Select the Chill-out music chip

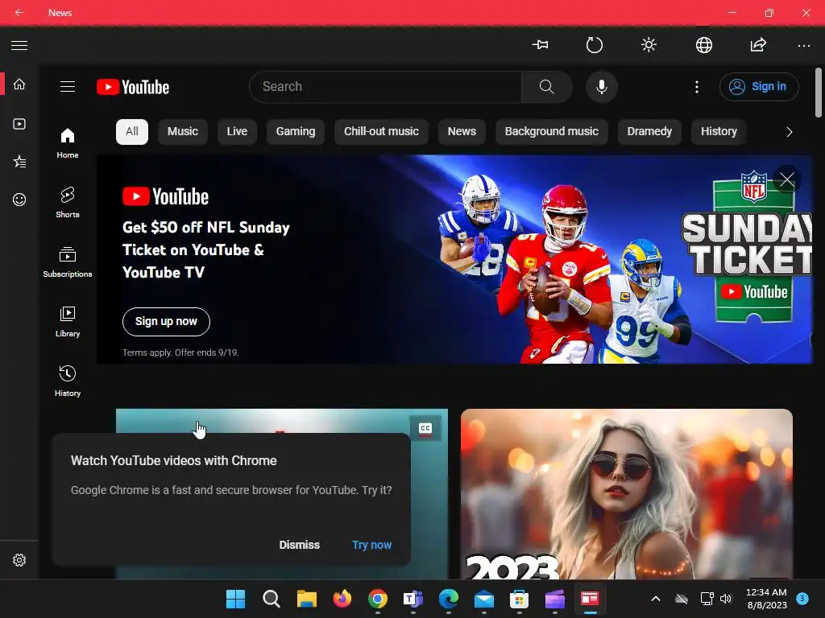pyautogui.click(x=381, y=131)
